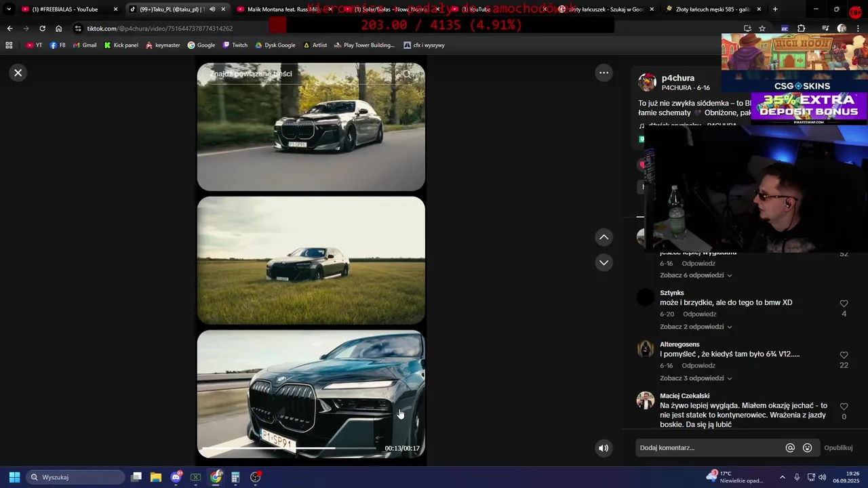The height and width of the screenshot is (488, 868).
Task: Switch to the Malik Montana feat. Russ tab
Action: coord(283,9)
